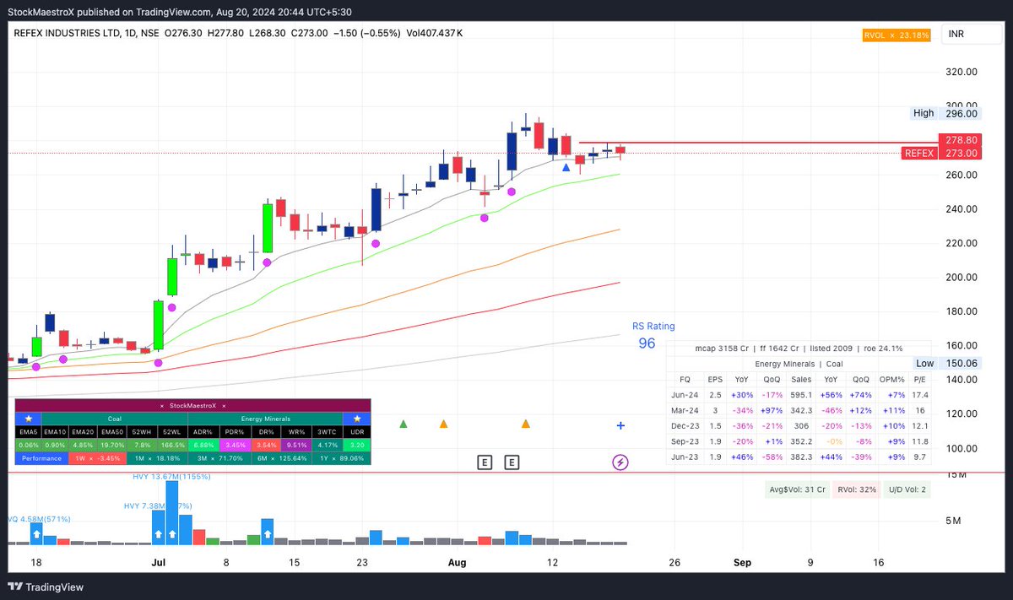
Task: Click the REFEX 273.00 price tag
Action: [x=940, y=153]
